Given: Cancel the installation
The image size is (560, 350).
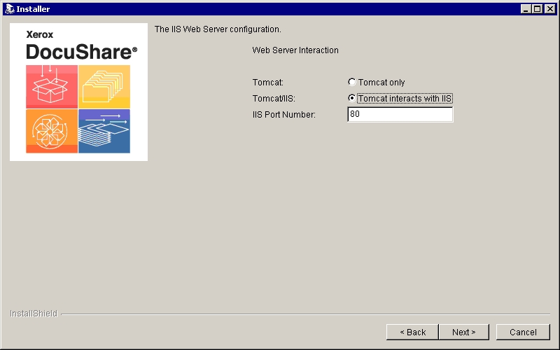Looking at the screenshot, I should coord(523,332).
